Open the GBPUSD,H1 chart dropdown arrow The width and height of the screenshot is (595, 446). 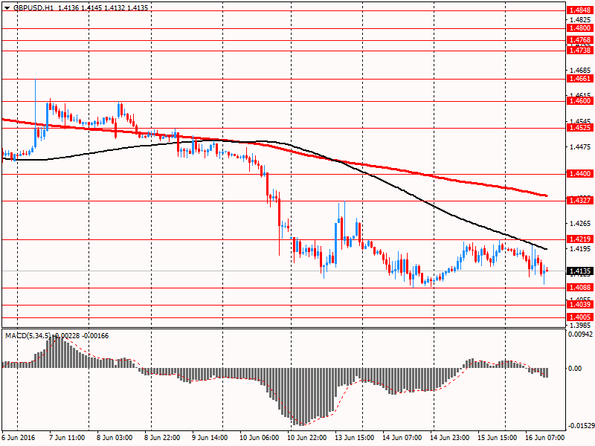[7, 8]
